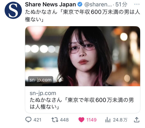Click the reply speech bubble icon

tap(28, 120)
